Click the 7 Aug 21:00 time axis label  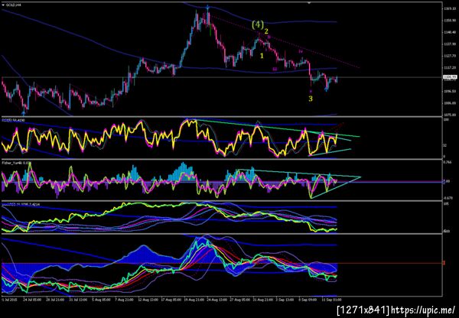(x=125, y=300)
